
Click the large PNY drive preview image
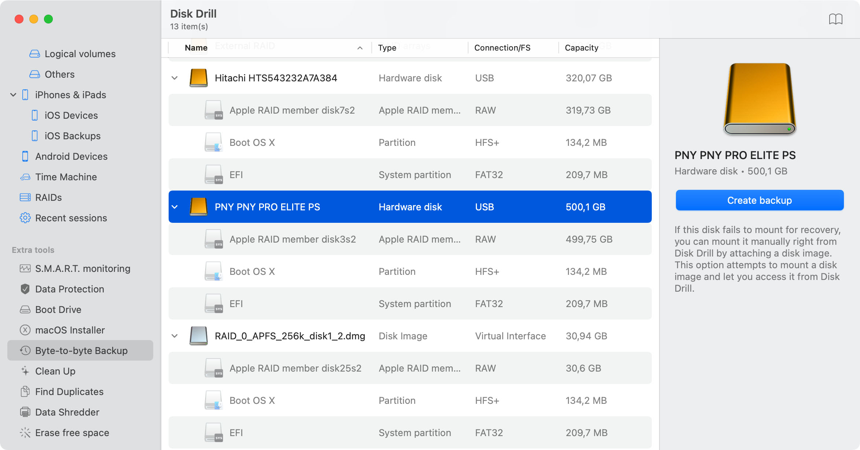760,99
